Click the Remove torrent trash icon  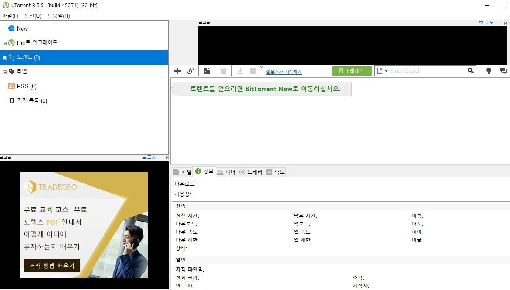(224, 71)
